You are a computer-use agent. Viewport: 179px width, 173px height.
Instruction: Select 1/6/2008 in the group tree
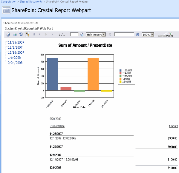click(14, 58)
